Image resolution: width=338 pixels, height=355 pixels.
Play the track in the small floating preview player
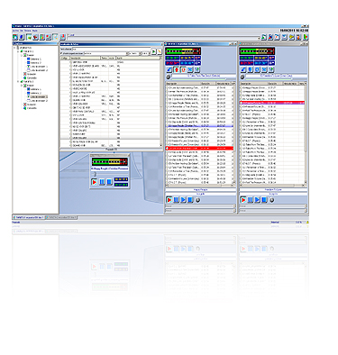tap(94, 182)
